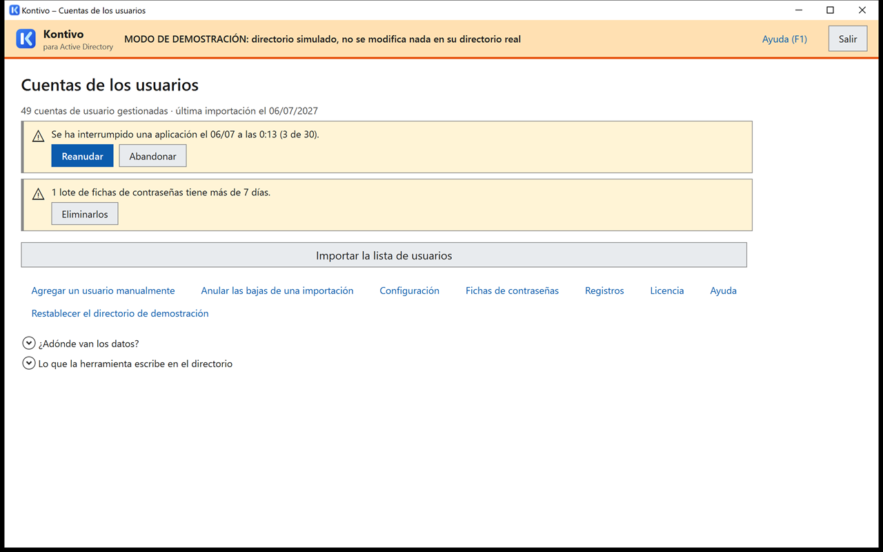Open the Registros link

[604, 290]
